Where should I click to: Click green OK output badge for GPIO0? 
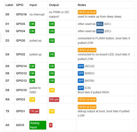tap(52, 41)
